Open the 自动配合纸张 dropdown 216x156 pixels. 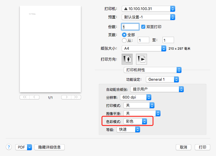(x=157, y=89)
